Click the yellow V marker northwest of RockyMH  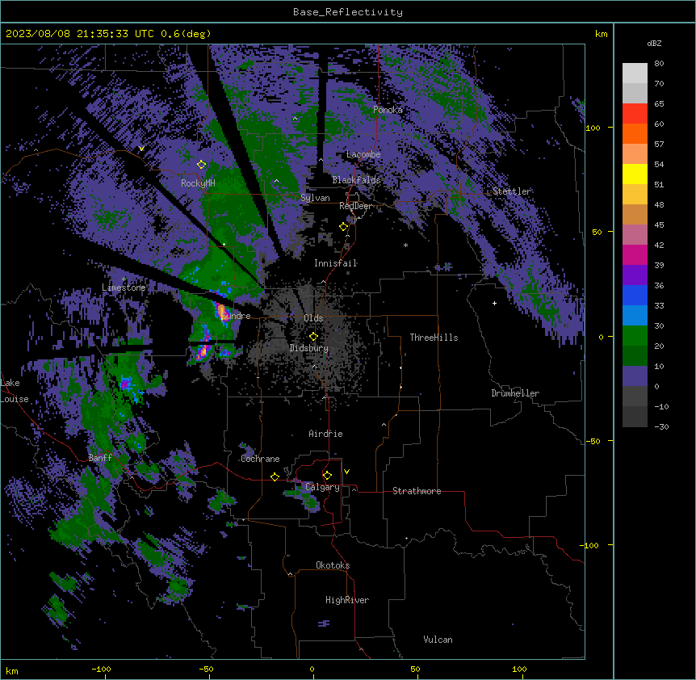[x=141, y=149]
